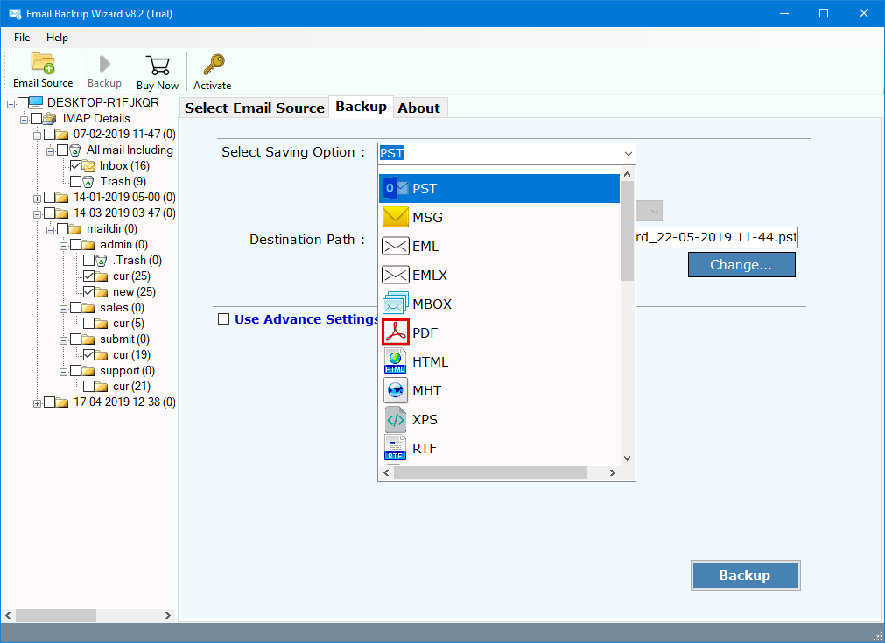Check the DESKTOP-R1FJKQR root checkbox
The width and height of the screenshot is (885, 643).
coord(23,102)
